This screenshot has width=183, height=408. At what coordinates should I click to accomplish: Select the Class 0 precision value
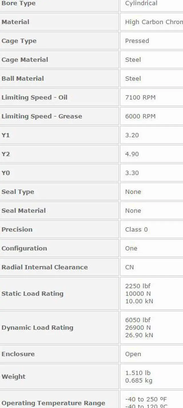[x=136, y=229]
